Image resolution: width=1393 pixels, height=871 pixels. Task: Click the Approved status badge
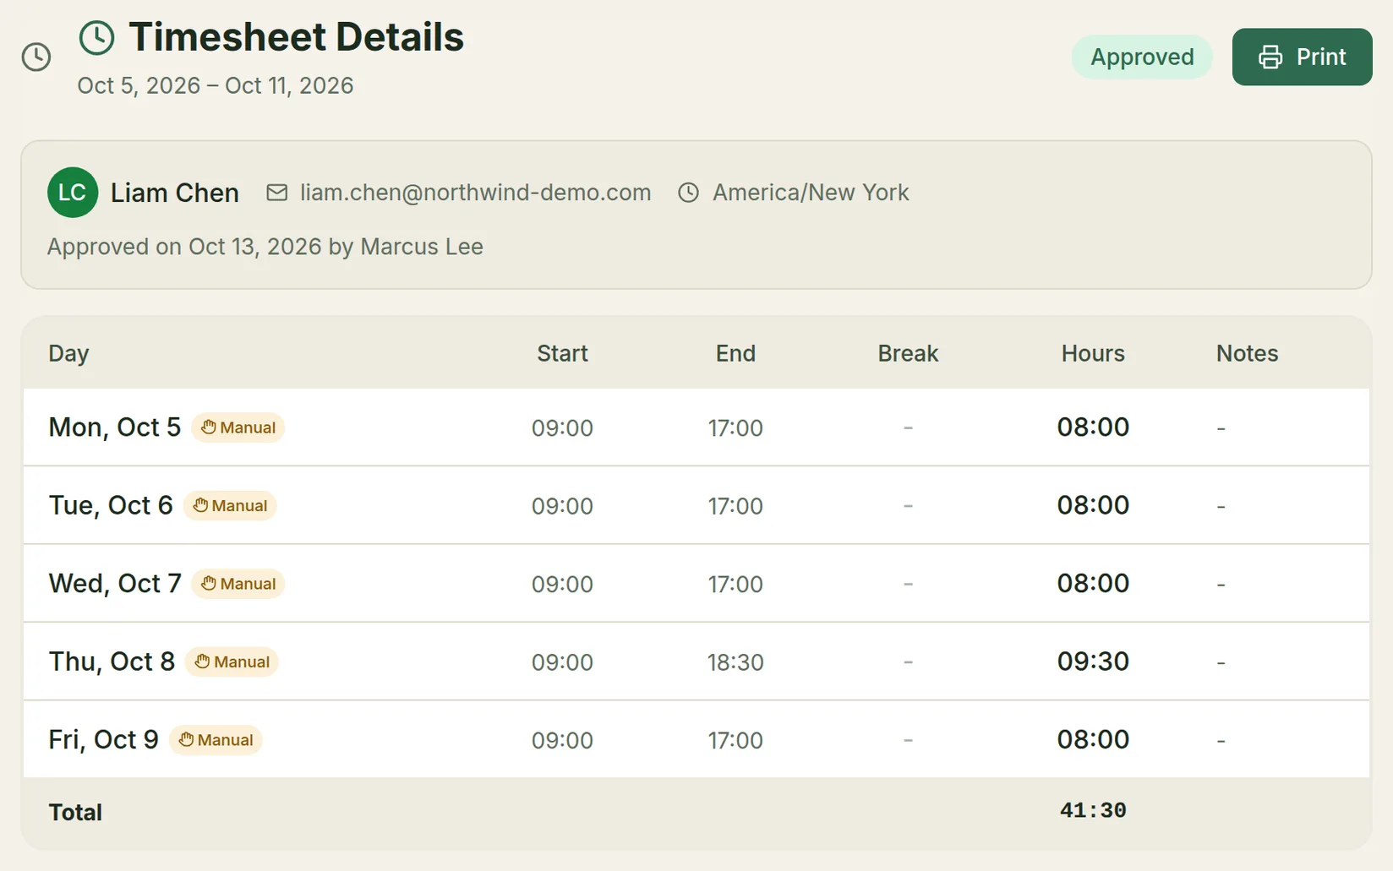(1142, 57)
